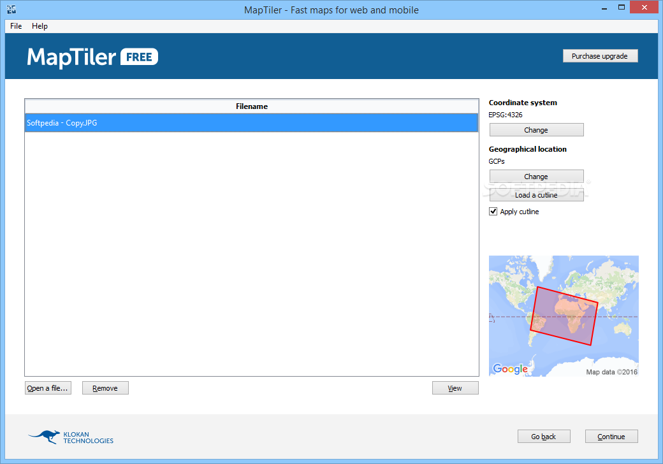Click the Purchase upgrade button

pyautogui.click(x=600, y=56)
